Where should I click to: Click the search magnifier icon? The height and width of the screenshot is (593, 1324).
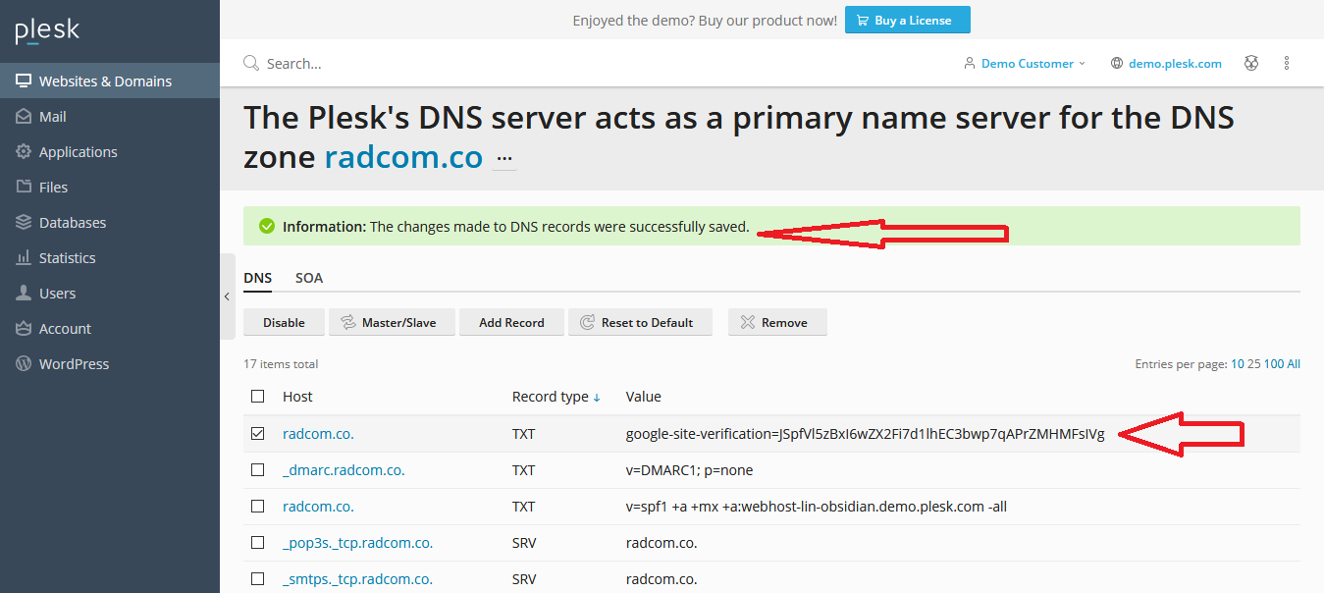[x=251, y=63]
